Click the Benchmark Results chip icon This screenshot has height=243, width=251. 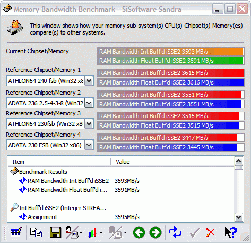[x=14, y=171]
